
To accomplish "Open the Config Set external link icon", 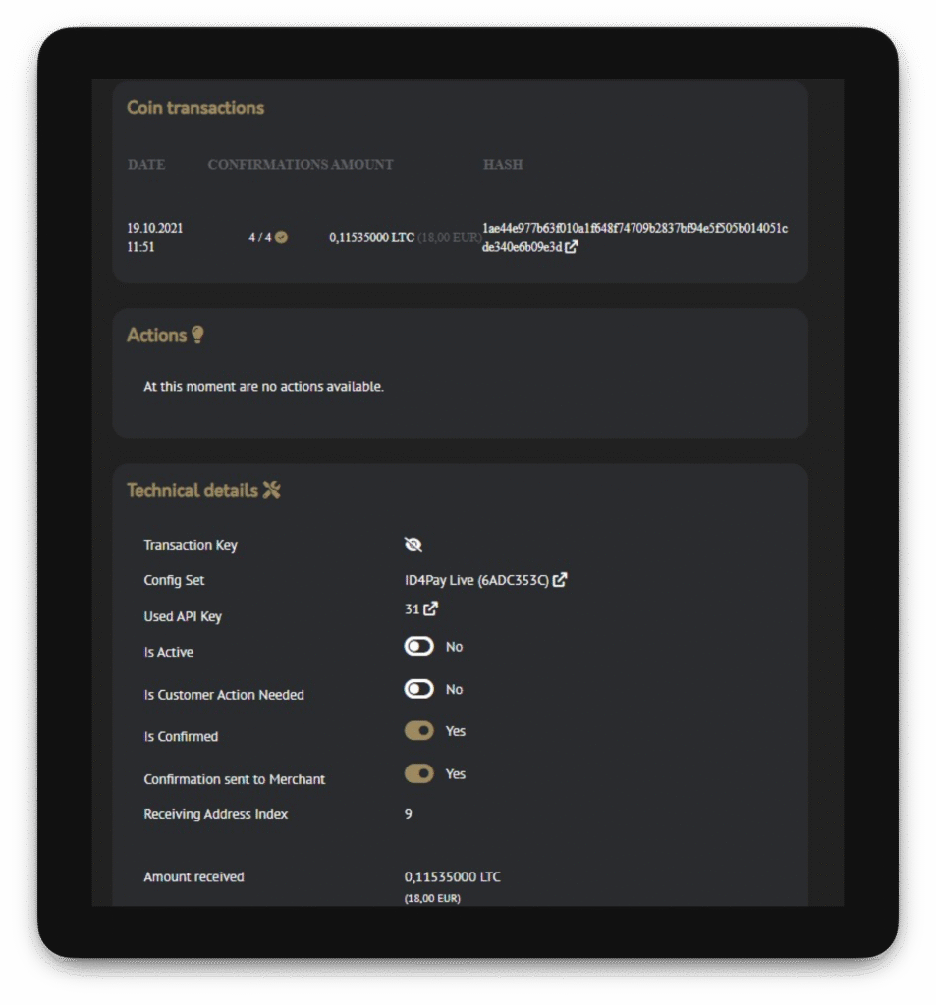I will [x=560, y=580].
